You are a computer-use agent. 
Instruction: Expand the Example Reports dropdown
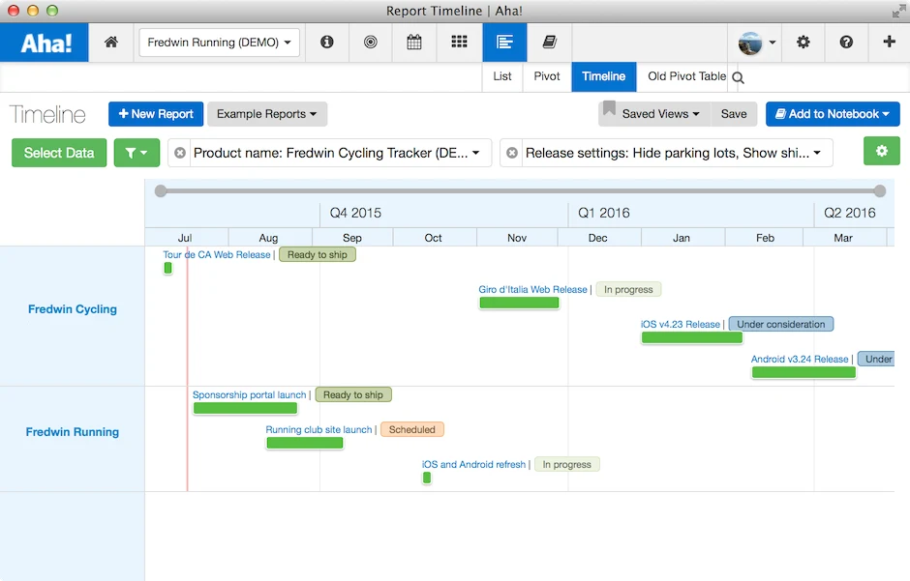(267, 114)
